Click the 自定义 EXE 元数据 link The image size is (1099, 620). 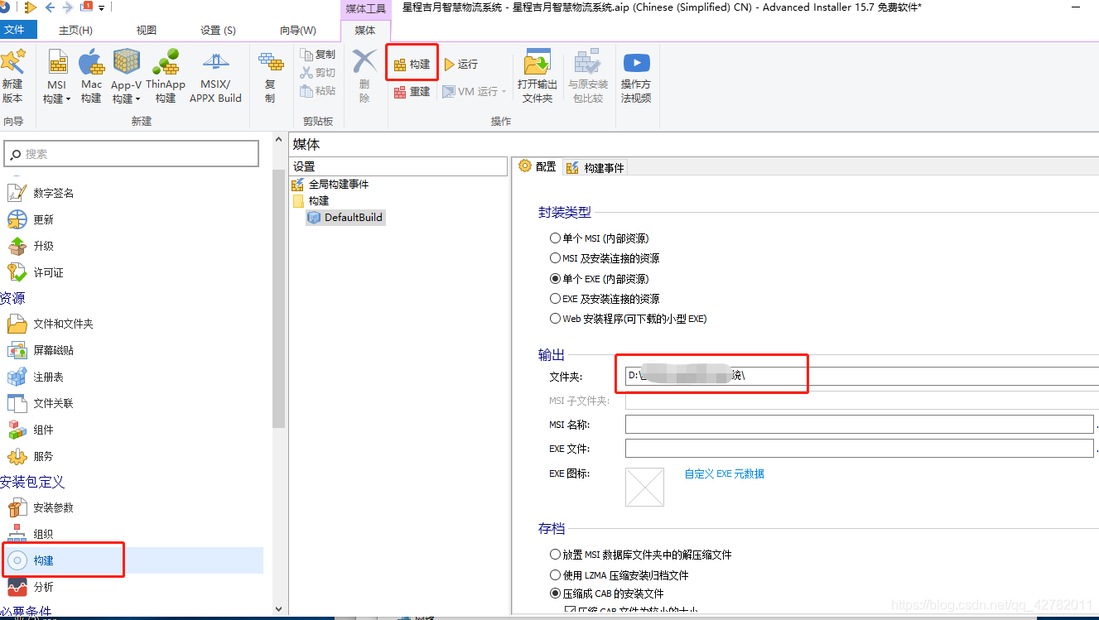click(x=724, y=473)
